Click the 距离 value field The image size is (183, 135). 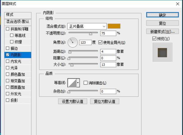(108, 52)
